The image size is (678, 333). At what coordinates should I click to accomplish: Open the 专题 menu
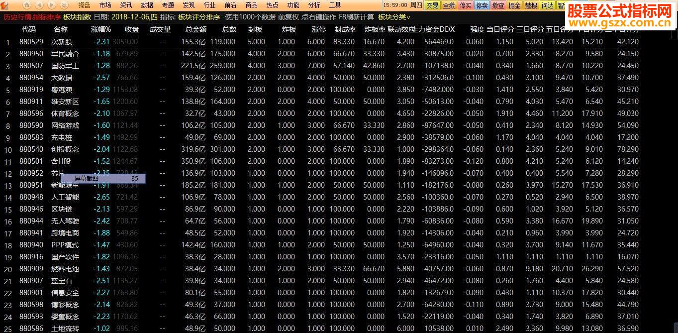[168, 5]
